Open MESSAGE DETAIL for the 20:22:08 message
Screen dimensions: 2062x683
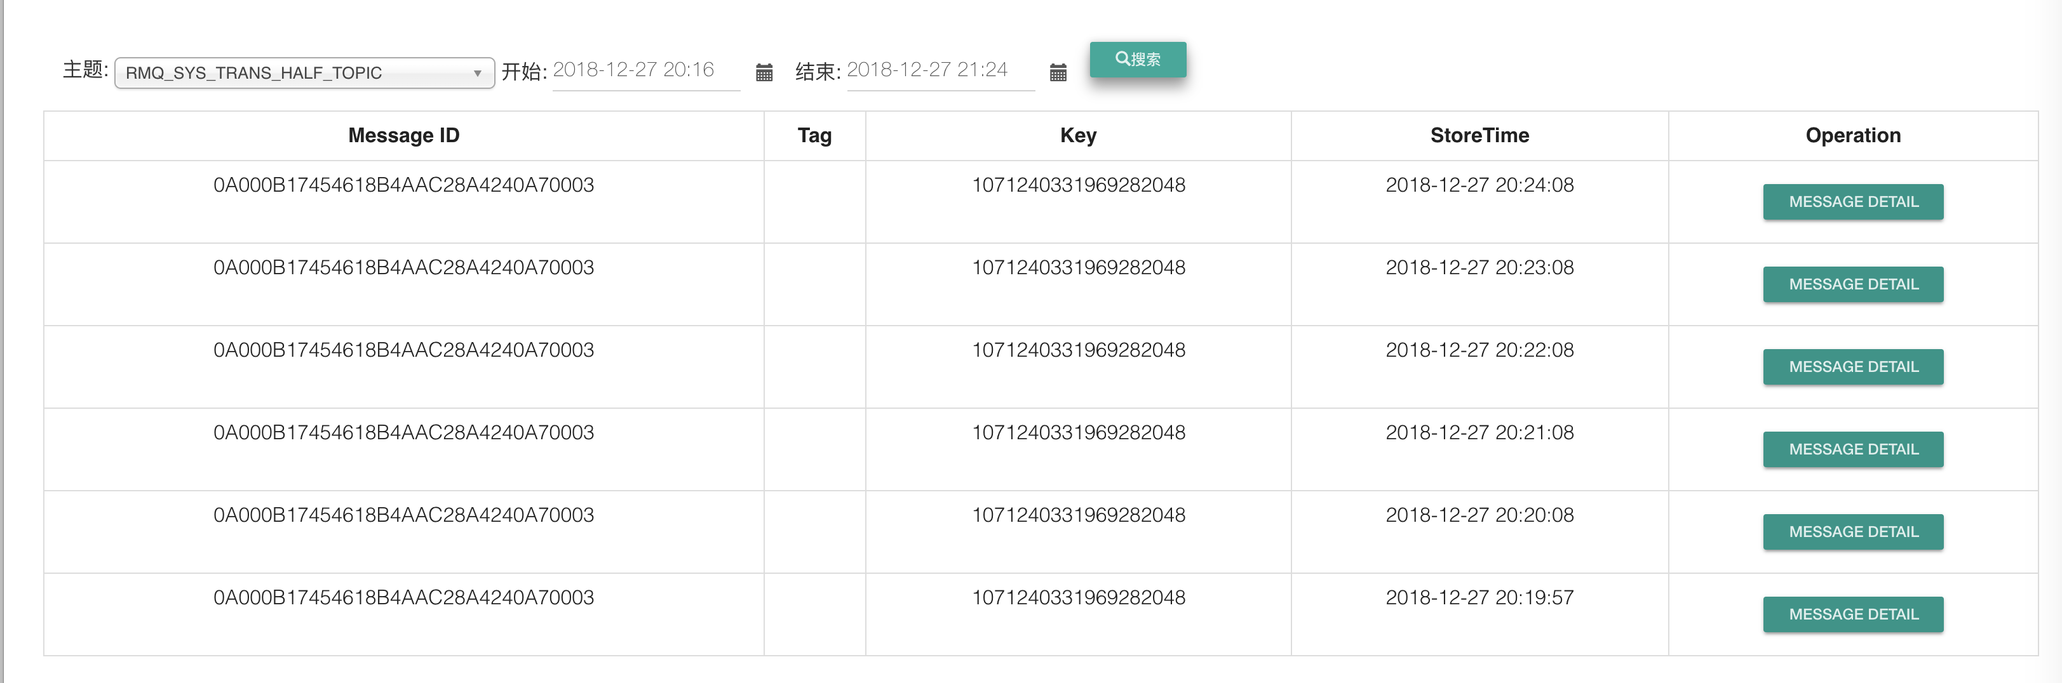1852,366
